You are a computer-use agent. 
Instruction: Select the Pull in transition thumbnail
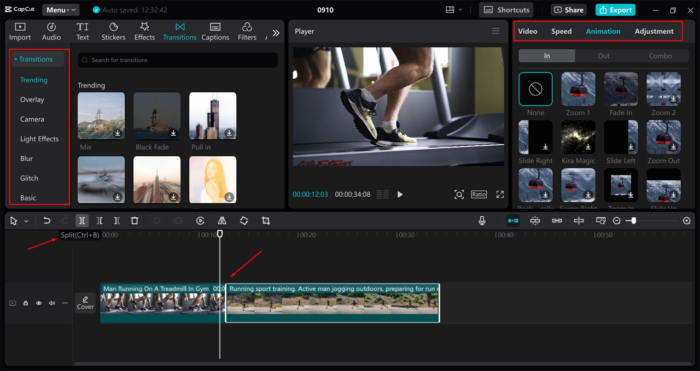(x=213, y=115)
